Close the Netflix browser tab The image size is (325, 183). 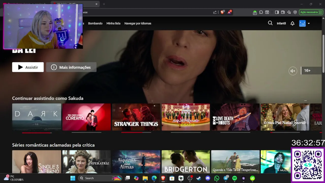pyautogui.click(x=96, y=4)
